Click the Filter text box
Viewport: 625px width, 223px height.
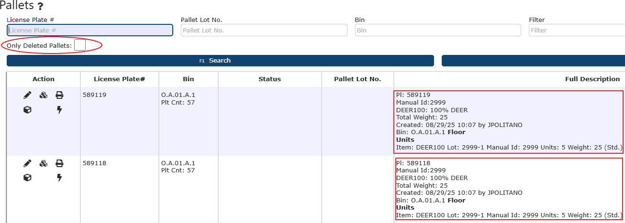tap(576, 30)
